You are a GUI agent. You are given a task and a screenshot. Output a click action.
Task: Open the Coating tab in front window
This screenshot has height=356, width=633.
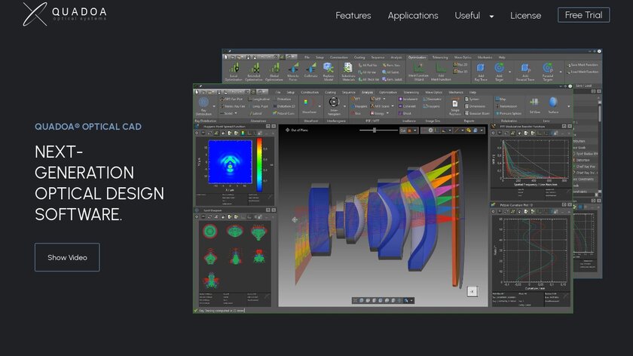coord(330,93)
